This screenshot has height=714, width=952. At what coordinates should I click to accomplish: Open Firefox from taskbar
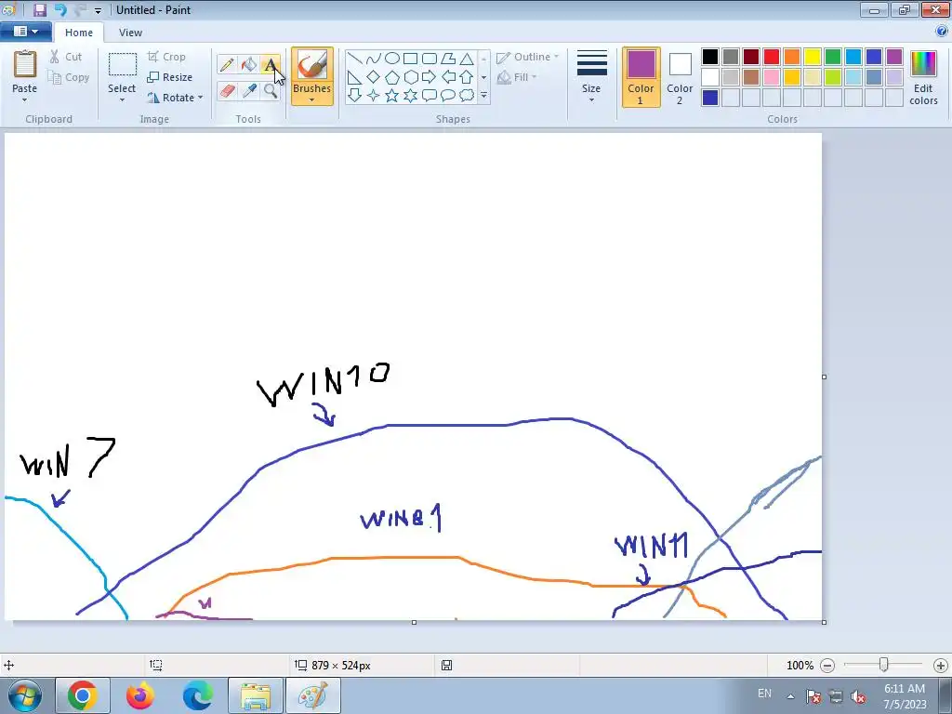click(x=140, y=695)
